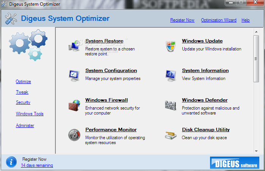The height and width of the screenshot is (171, 265).
Task: Open the System Information link
Action: (205, 71)
